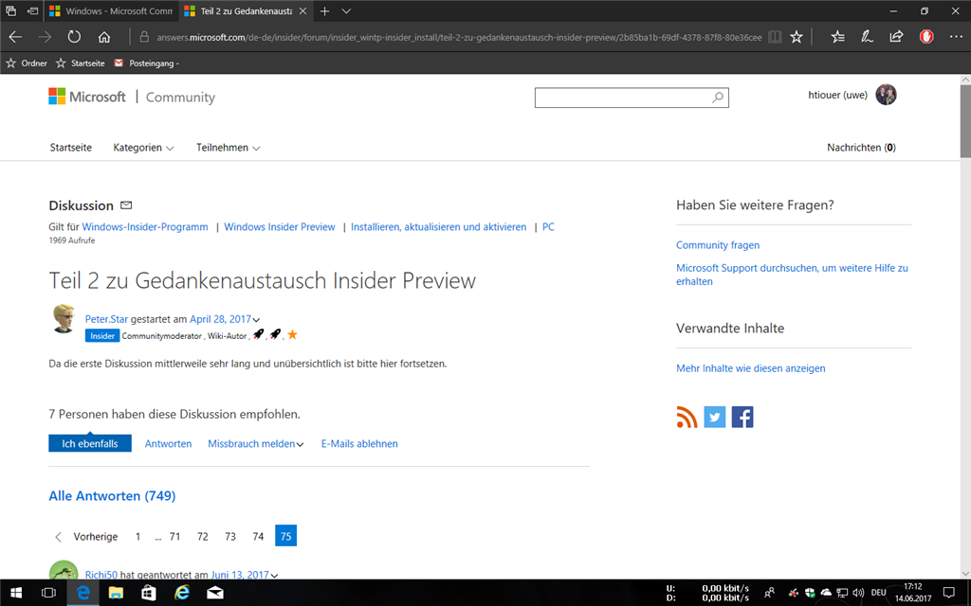This screenshot has width=971, height=606.
Task: Open Startseite in the site navigation
Action: [x=70, y=147]
